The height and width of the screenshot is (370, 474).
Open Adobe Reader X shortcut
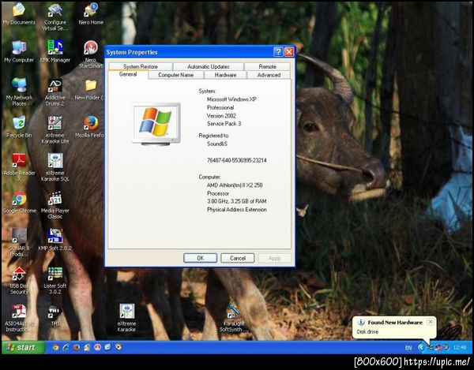(x=19, y=167)
